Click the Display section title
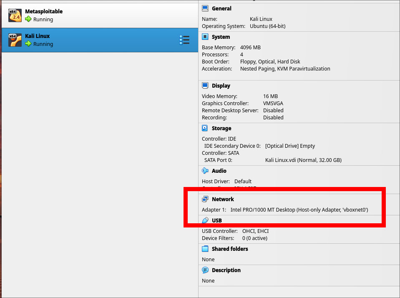Viewport: 400px width, 298px height. pos(221,86)
